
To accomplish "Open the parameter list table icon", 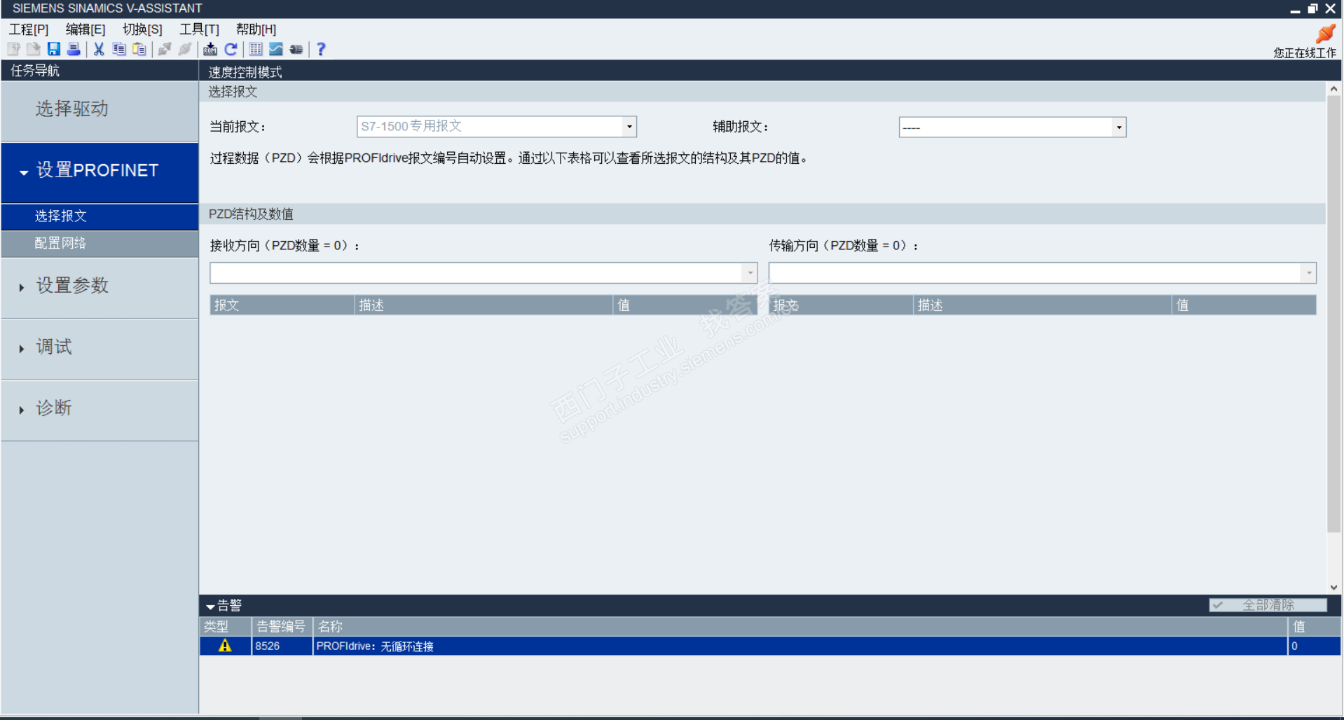I will tap(256, 49).
